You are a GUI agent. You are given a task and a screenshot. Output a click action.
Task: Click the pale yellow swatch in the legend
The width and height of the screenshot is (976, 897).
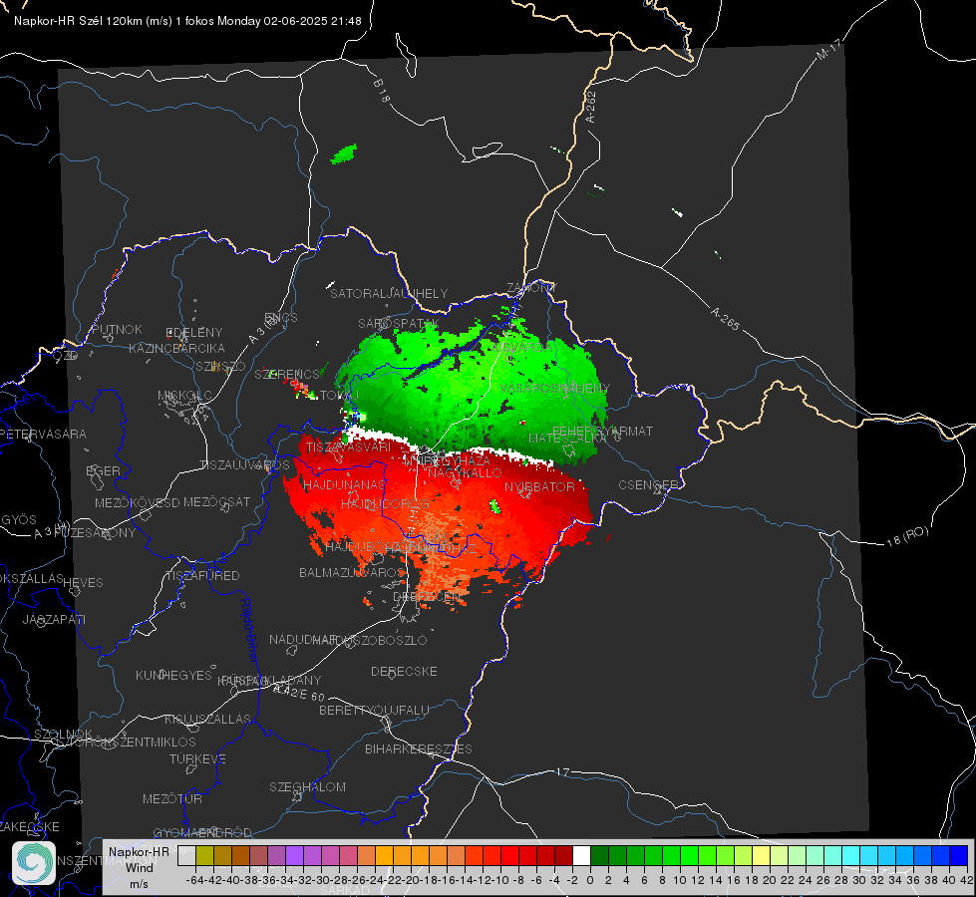(761, 855)
